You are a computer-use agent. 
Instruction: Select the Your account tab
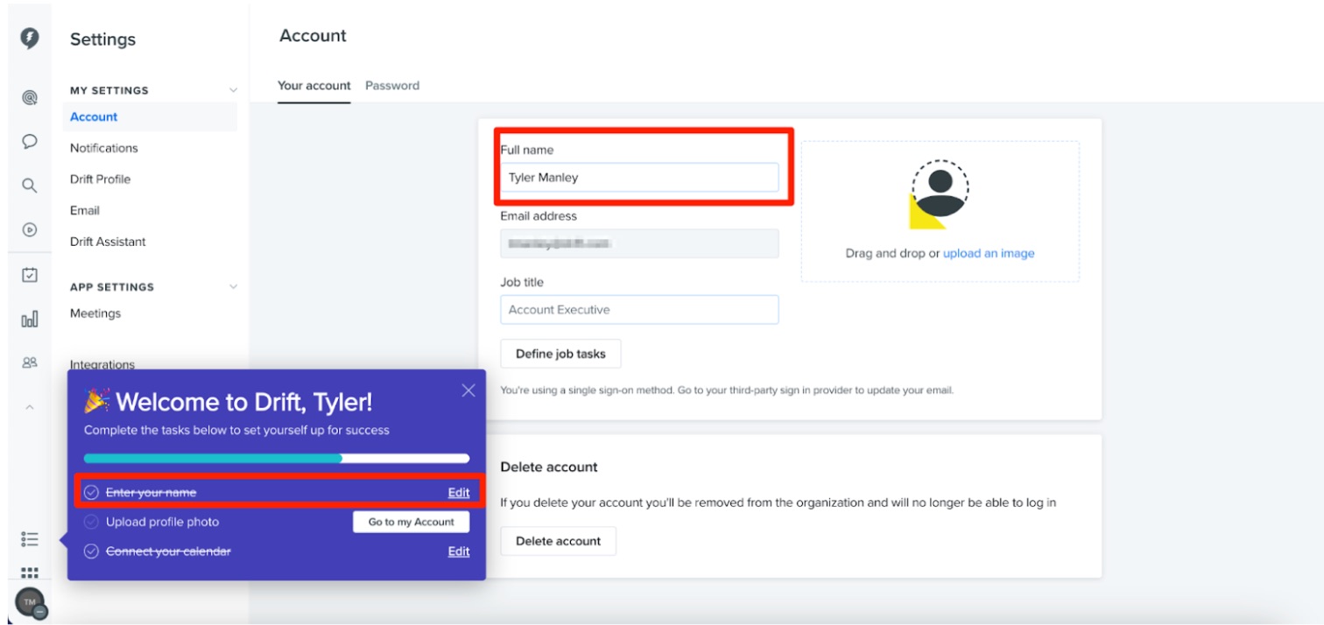314,86
